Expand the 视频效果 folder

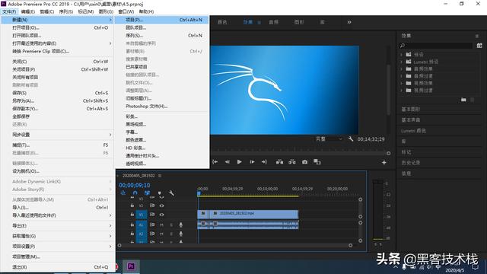click(401, 83)
